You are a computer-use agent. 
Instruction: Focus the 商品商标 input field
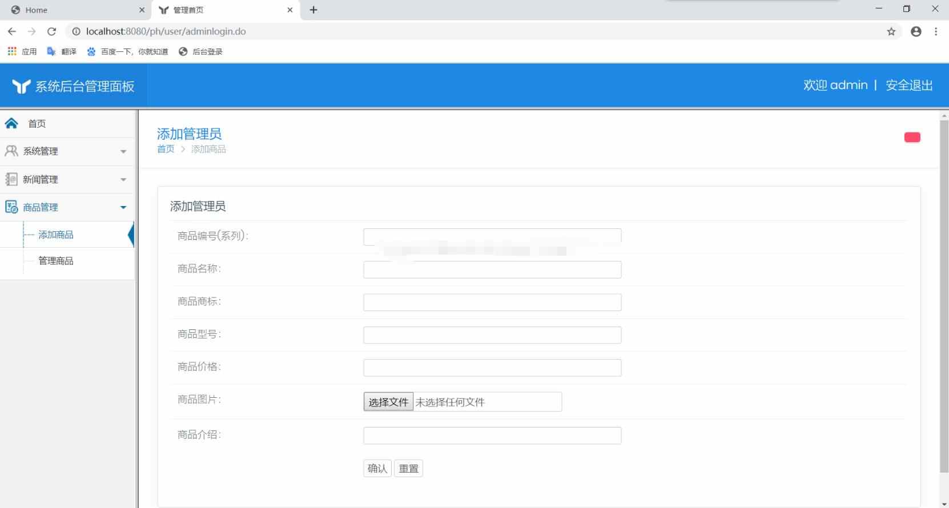pos(492,303)
